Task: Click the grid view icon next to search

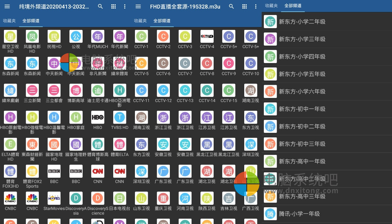Action: [113, 6]
